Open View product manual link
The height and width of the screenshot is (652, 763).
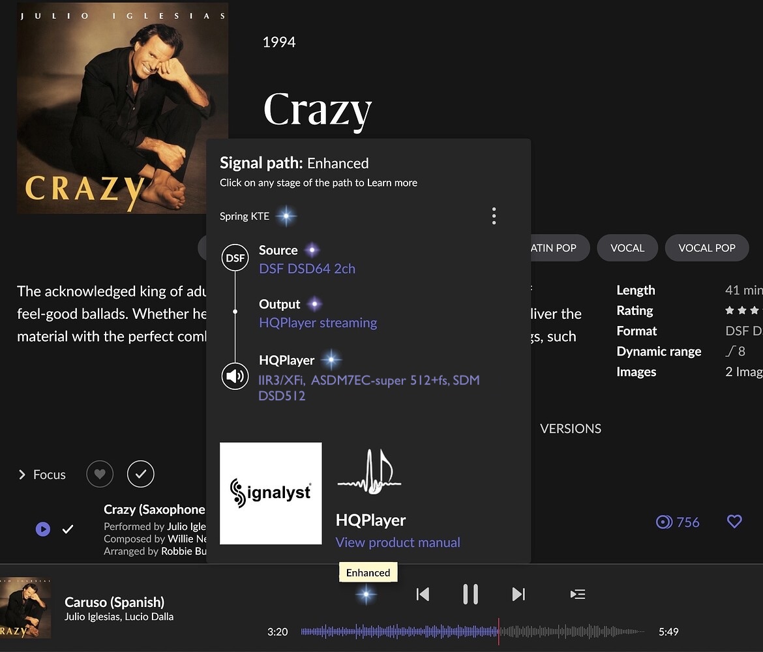point(398,542)
